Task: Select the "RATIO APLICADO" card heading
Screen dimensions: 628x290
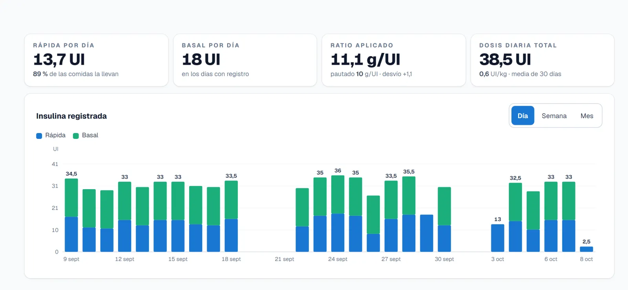Action: pyautogui.click(x=362, y=46)
